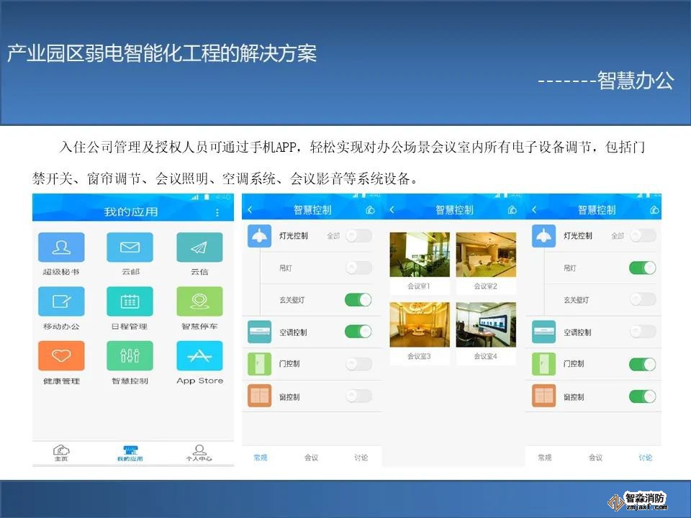Viewport: 691px width, 518px height.
Task: Launch the 云信 paper plane icon
Action: (x=199, y=247)
